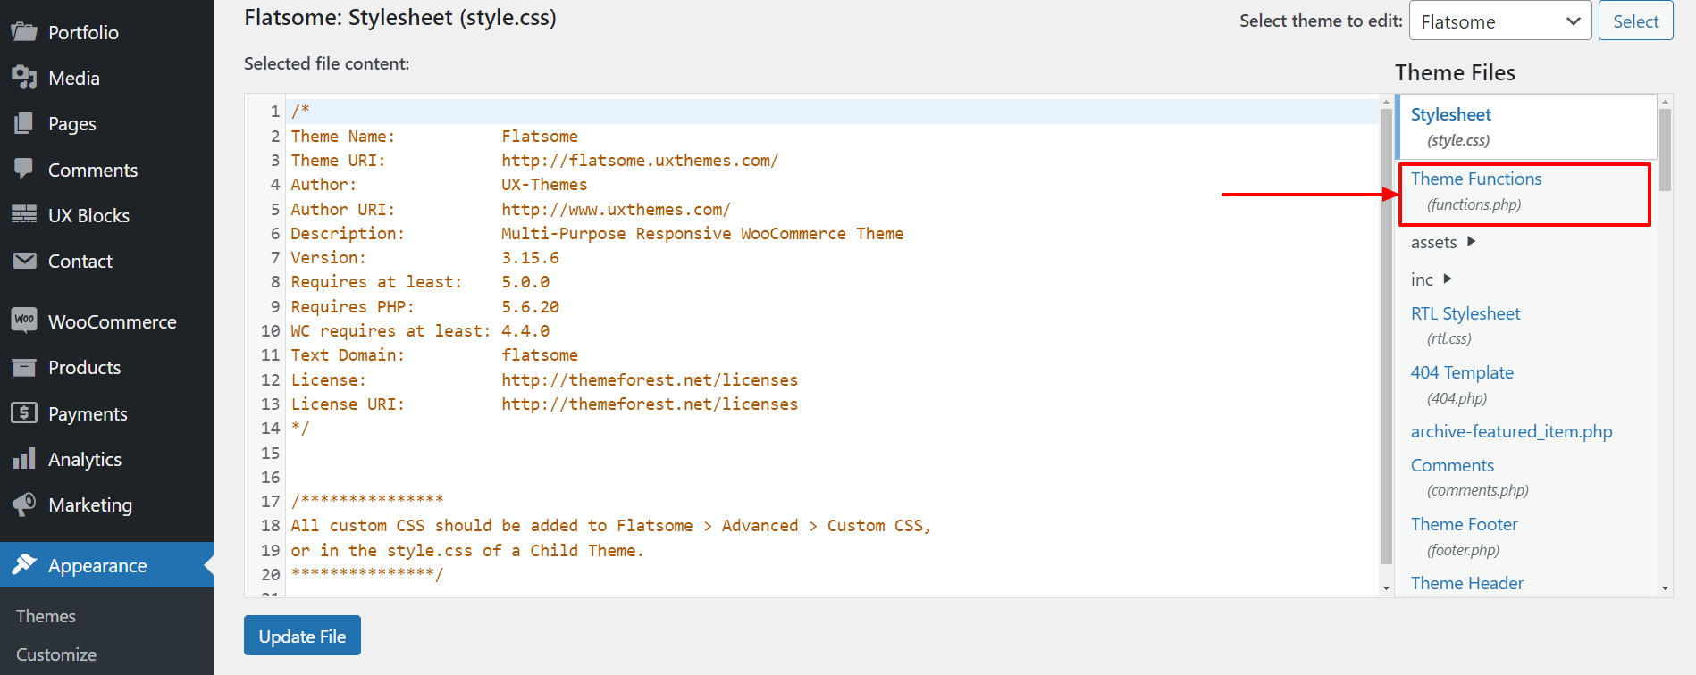Click the Theme URI flatsome.uxthemes.com line
1696x675 pixels.
[534, 160]
